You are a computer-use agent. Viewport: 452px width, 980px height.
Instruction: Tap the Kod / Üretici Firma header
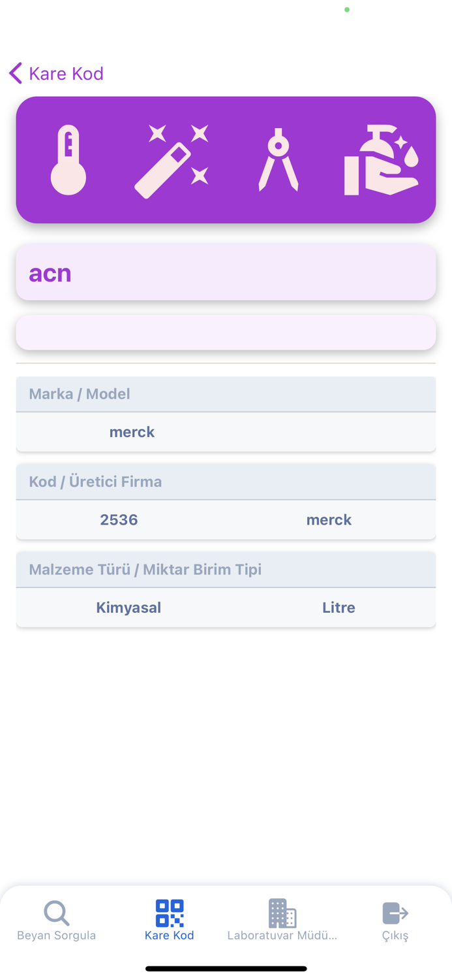(x=95, y=482)
